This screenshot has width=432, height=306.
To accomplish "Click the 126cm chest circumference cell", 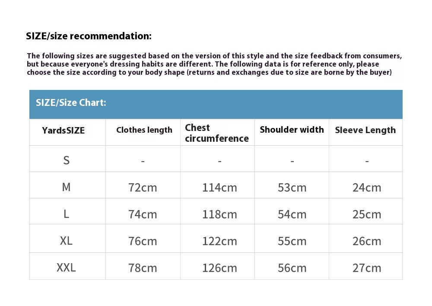I will 219,268.
